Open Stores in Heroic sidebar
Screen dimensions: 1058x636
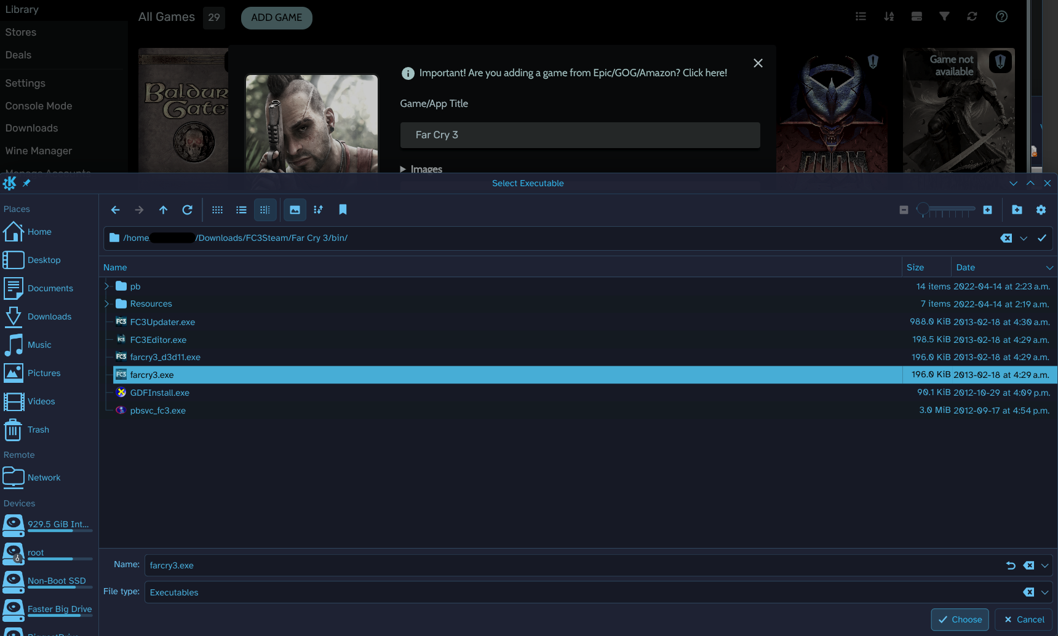coord(21,32)
